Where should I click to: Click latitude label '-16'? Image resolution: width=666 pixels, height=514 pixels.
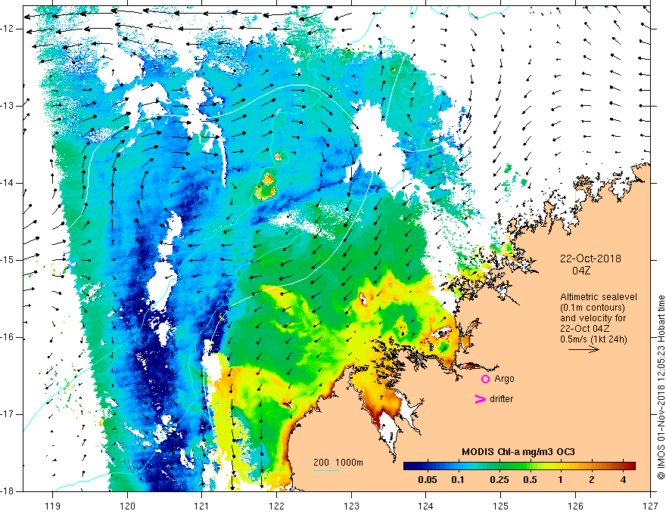coord(8,337)
